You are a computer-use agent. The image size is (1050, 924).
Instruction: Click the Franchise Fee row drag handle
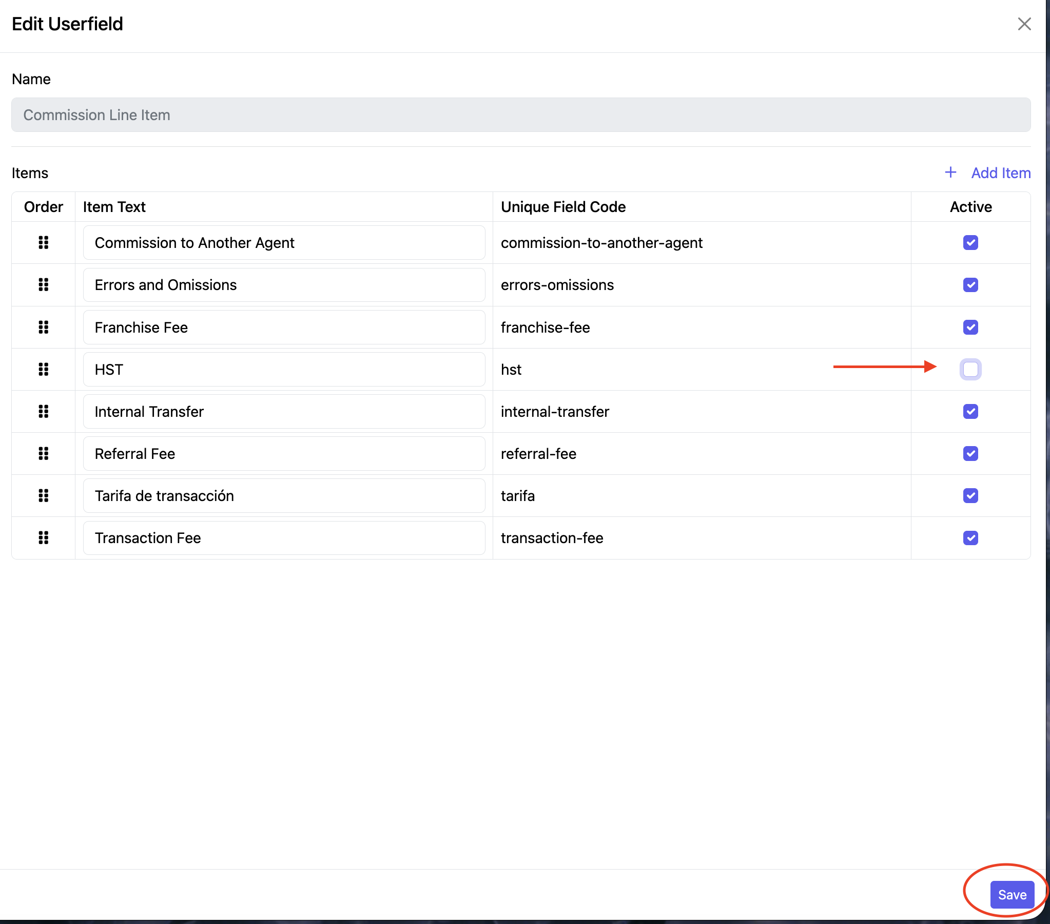[44, 328]
